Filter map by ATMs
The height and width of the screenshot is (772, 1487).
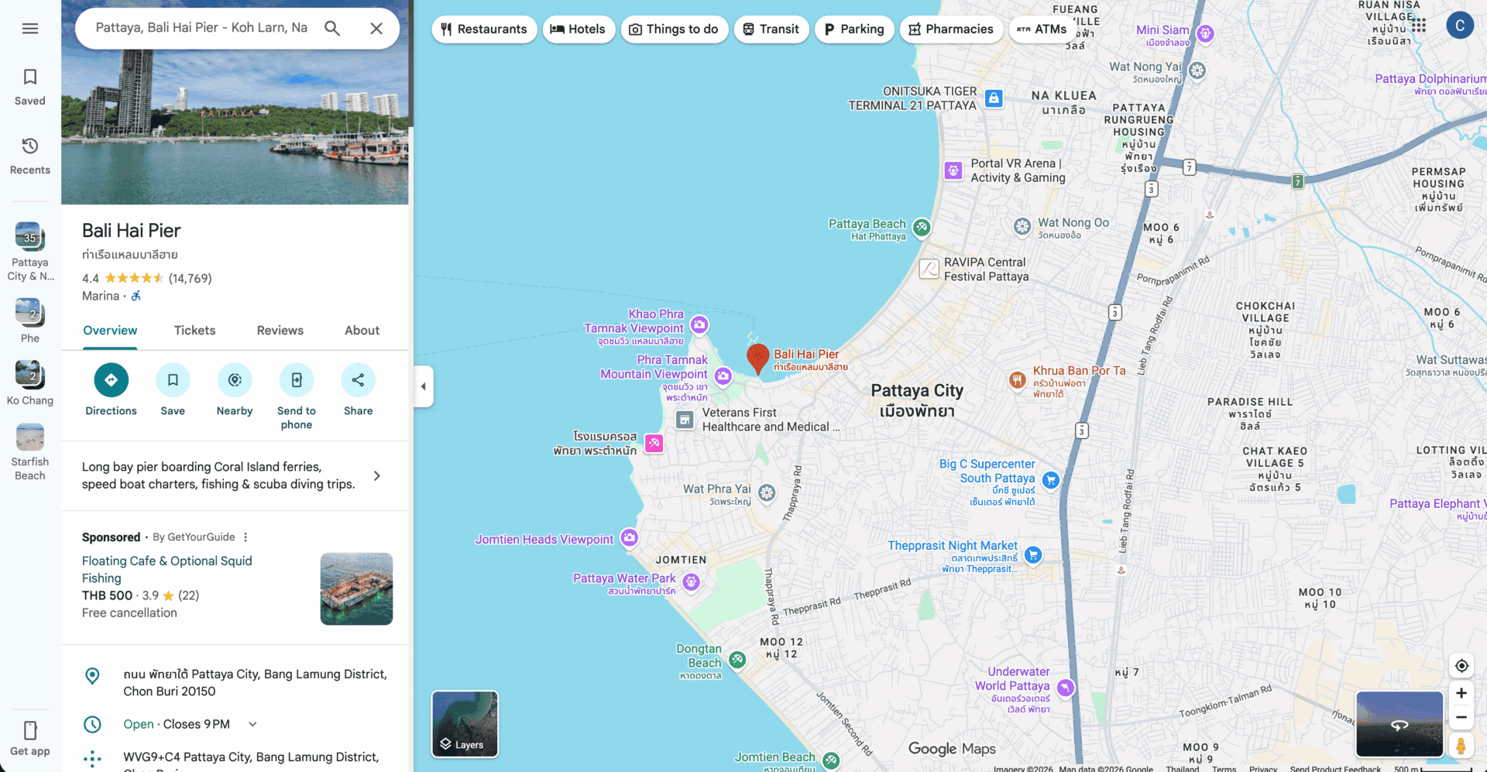click(1042, 29)
